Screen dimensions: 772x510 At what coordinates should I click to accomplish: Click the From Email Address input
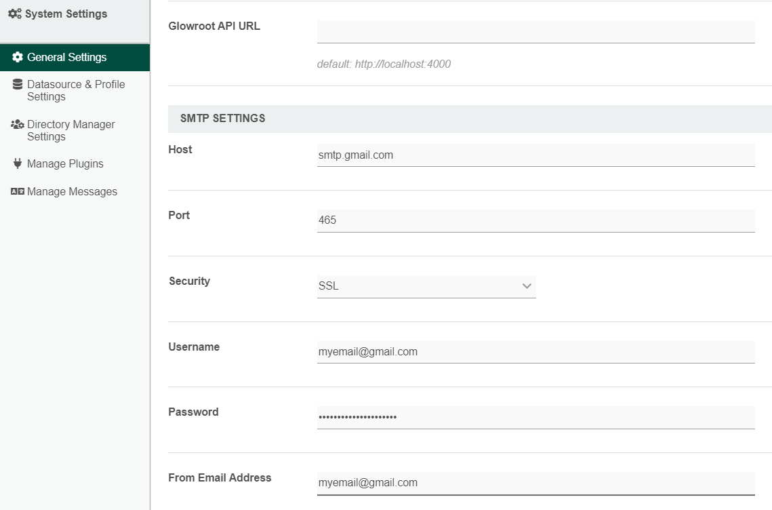[x=535, y=483]
